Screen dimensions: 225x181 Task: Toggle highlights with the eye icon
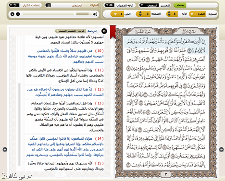coord(111,5)
